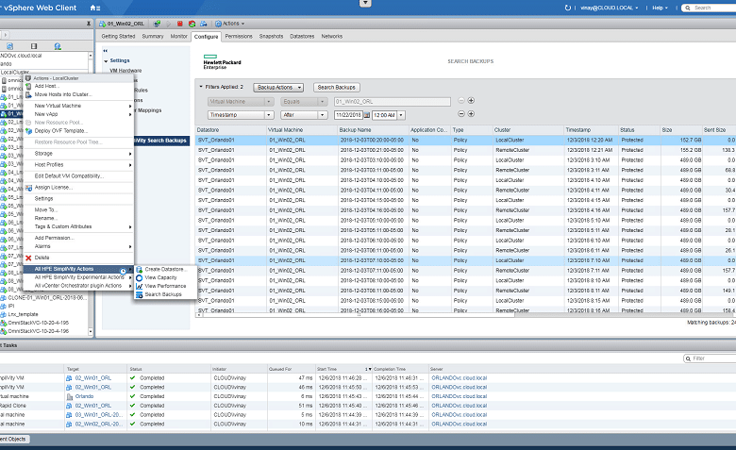Switch to the Getting Started tab

[x=118, y=36]
